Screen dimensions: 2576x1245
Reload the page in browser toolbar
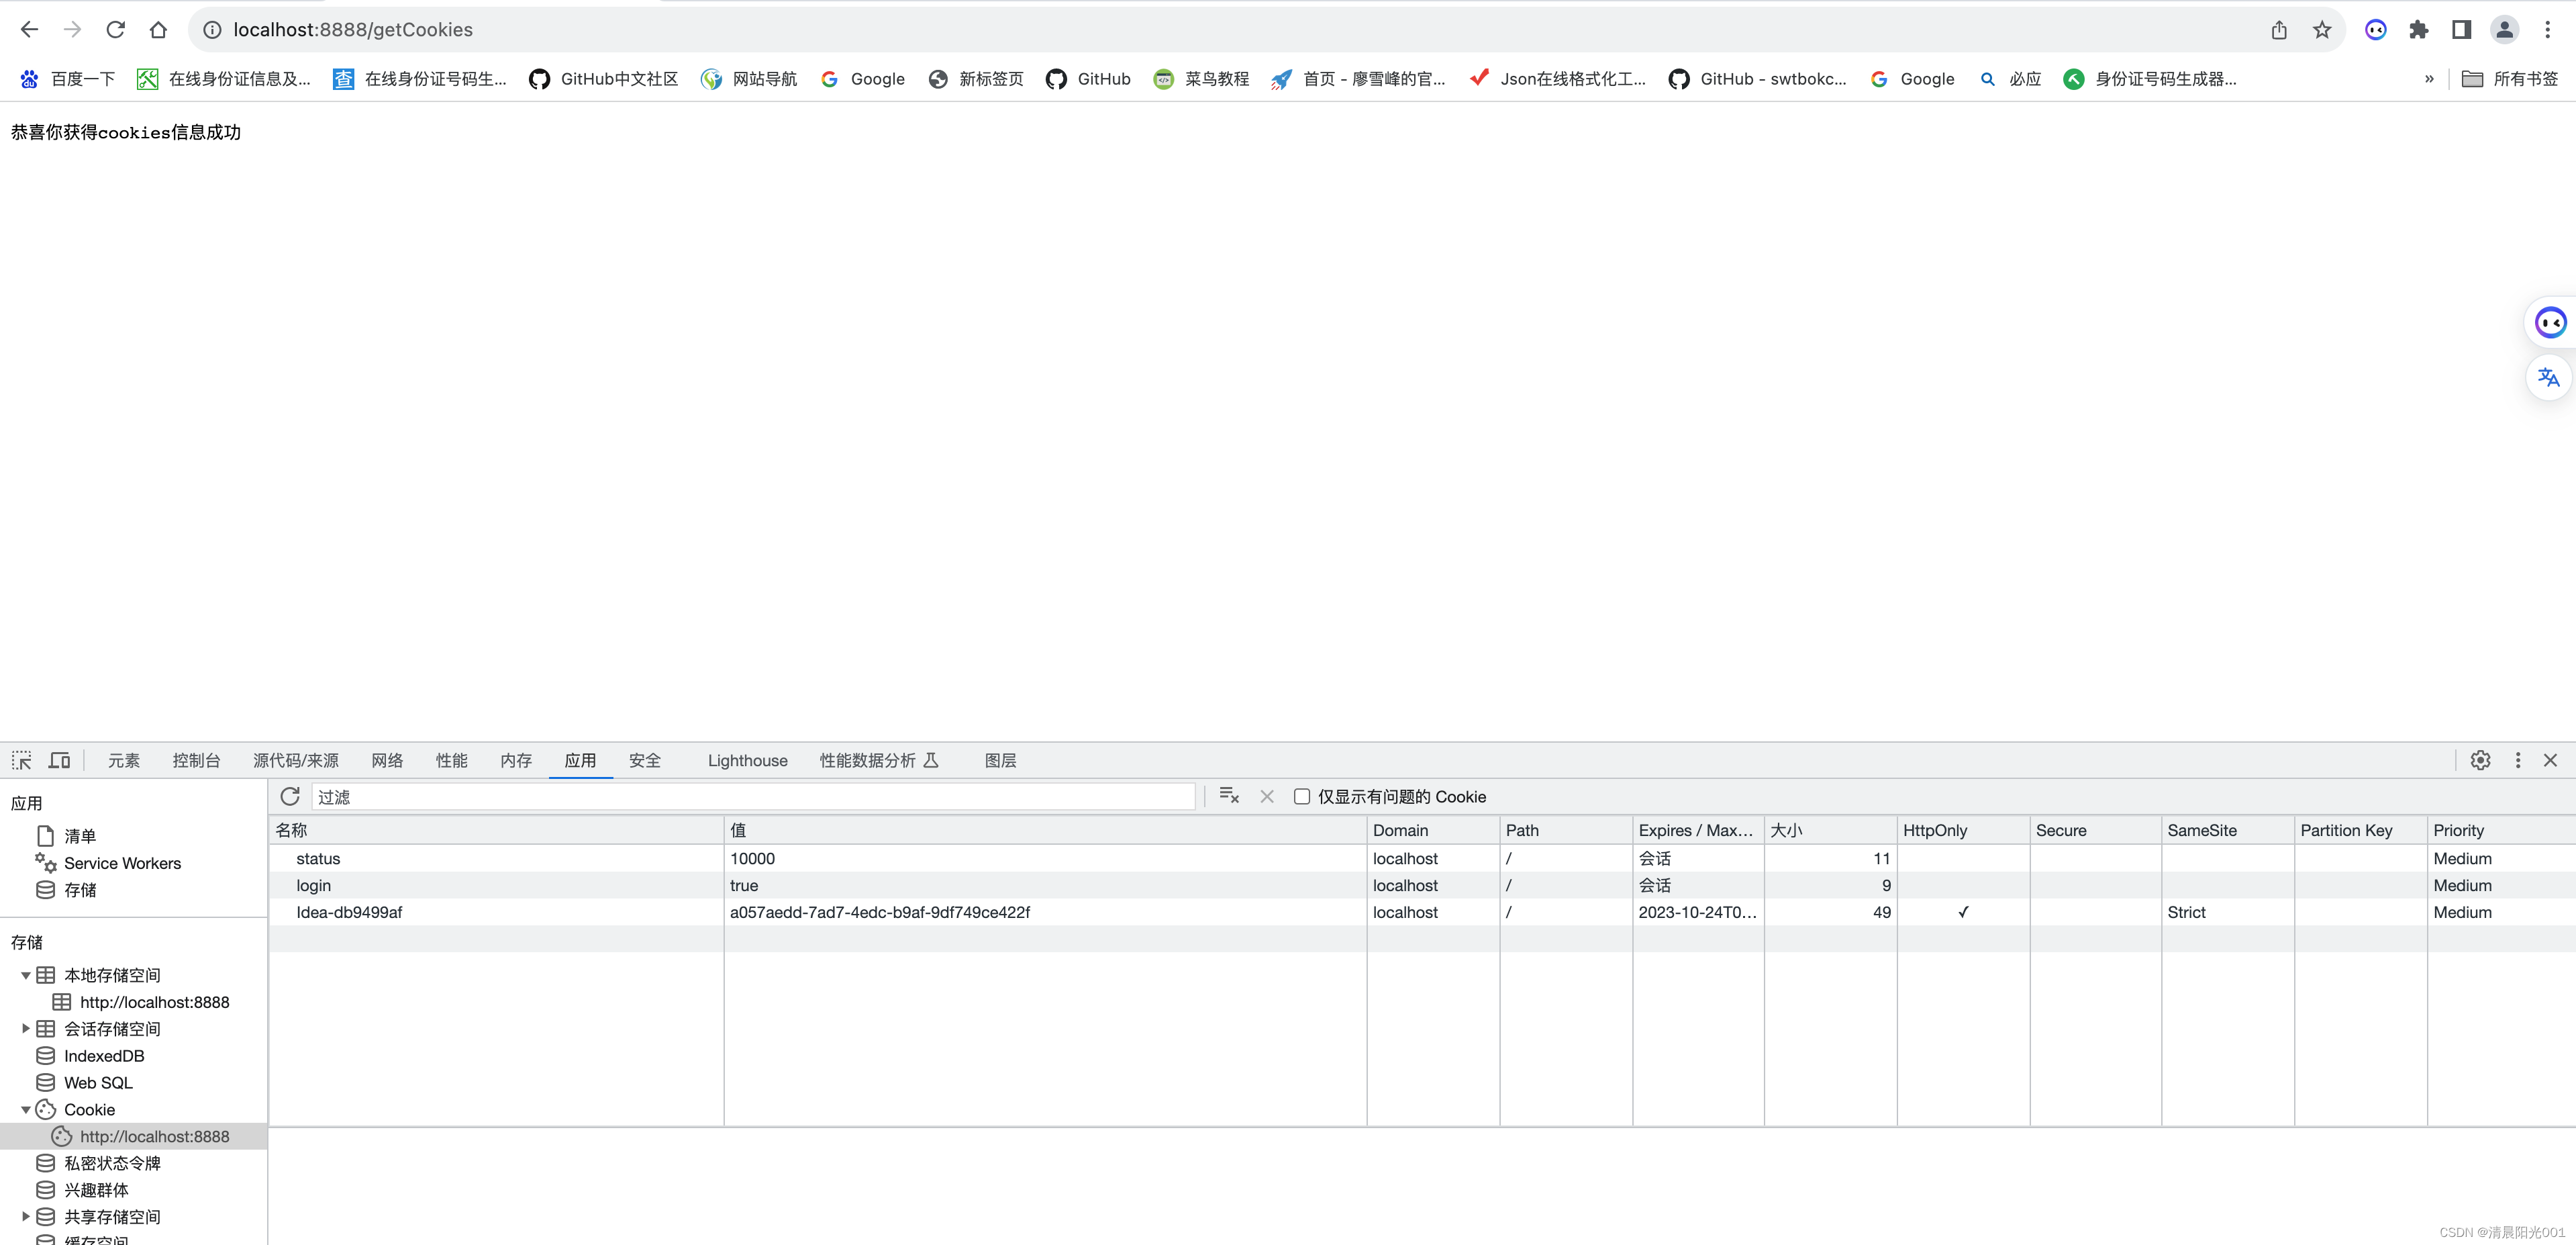point(116,30)
